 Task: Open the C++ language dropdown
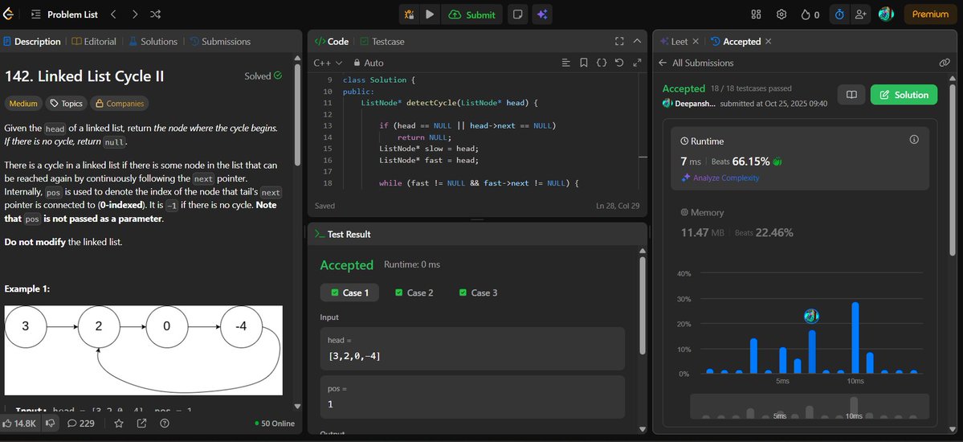[x=328, y=63]
